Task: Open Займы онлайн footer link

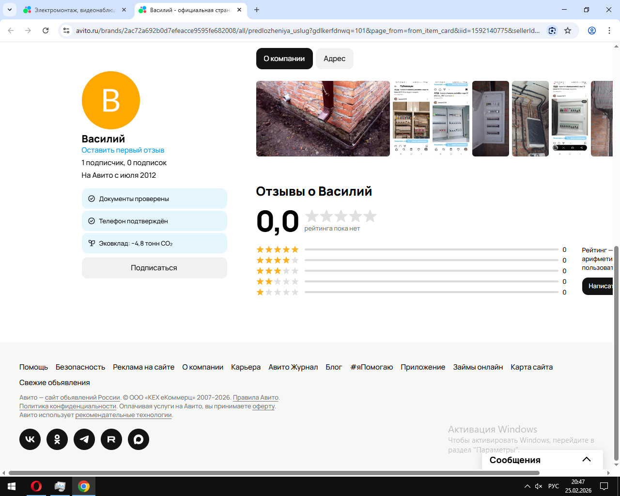Action: (x=478, y=367)
